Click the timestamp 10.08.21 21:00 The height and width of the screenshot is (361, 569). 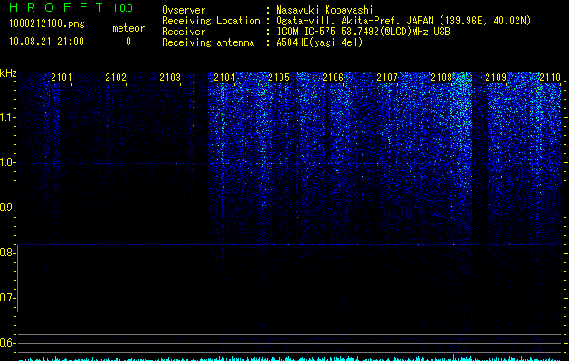point(46,42)
